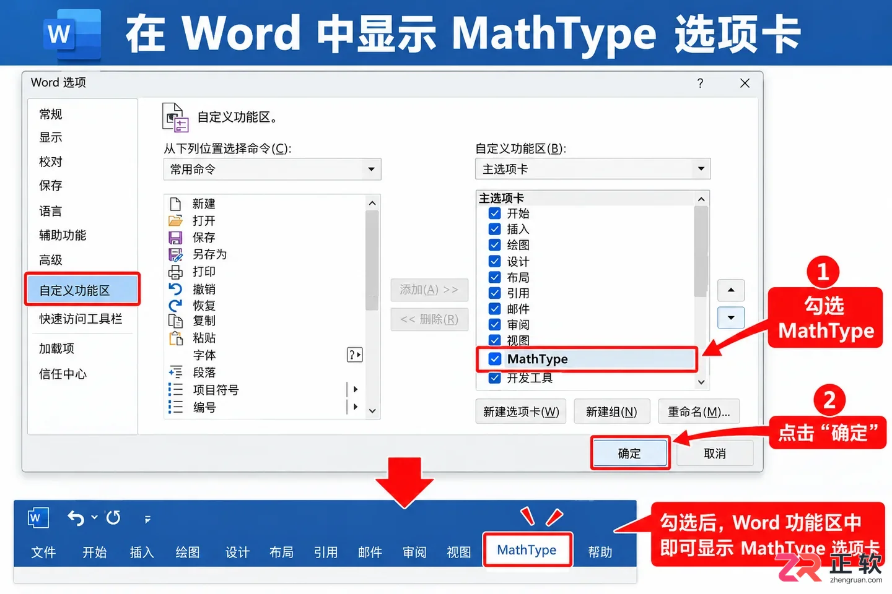Toggle the 插入 tab checkbox
892x594 pixels.
pyautogui.click(x=495, y=229)
